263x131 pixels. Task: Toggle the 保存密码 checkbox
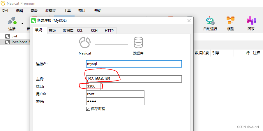[x=88, y=109]
